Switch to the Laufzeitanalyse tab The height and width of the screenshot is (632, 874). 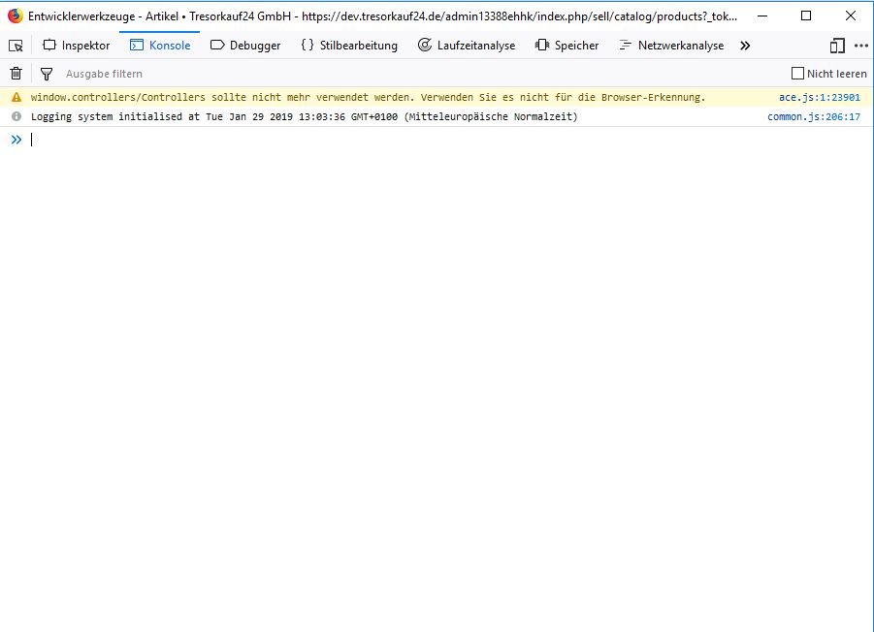tap(467, 46)
